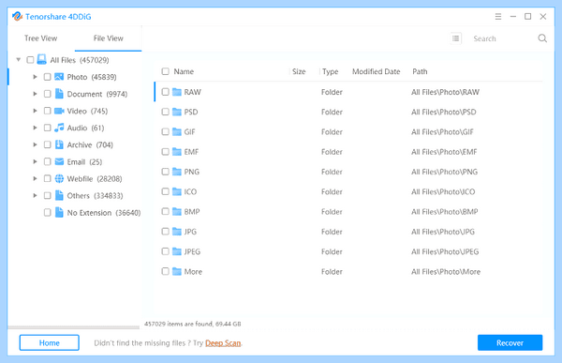Check the PNG folder checkbox
Image resolution: width=562 pixels, height=363 pixels.
coord(165,172)
